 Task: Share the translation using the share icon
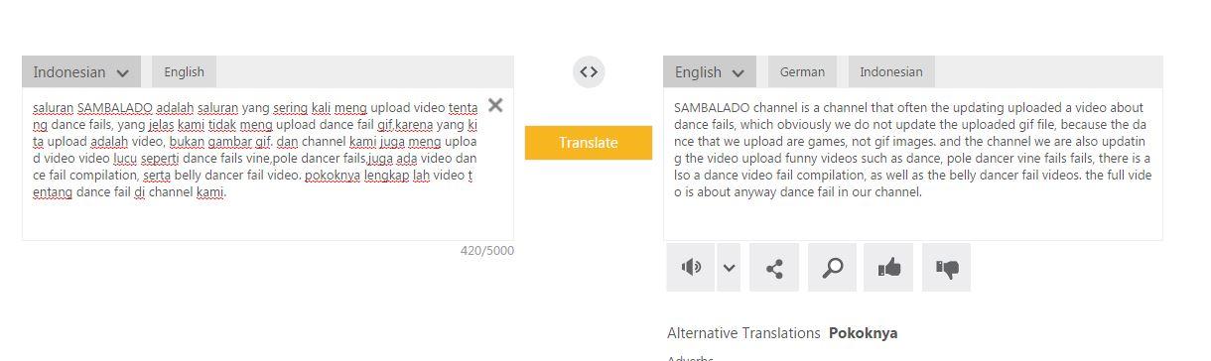point(774,268)
